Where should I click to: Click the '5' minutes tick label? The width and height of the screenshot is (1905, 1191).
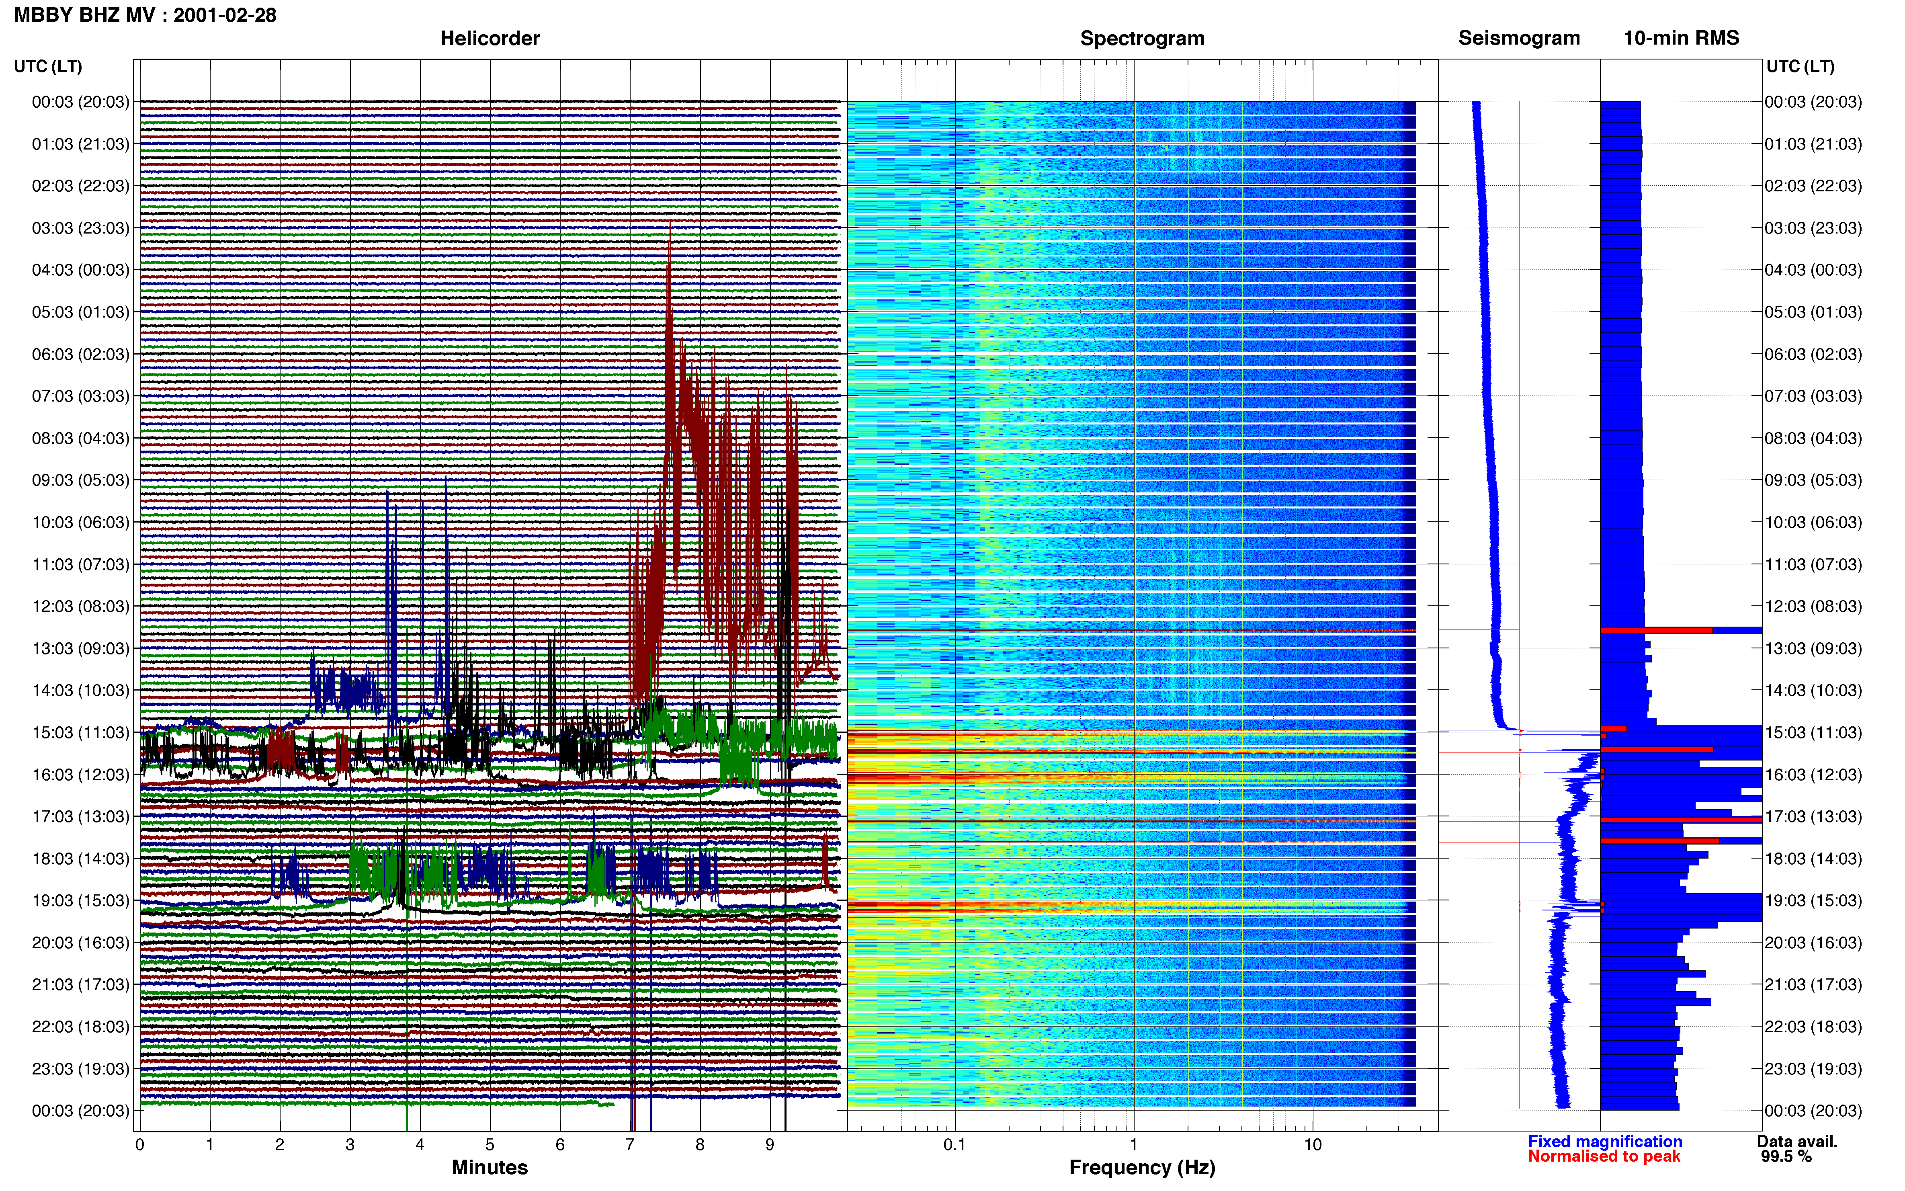coord(490,1144)
